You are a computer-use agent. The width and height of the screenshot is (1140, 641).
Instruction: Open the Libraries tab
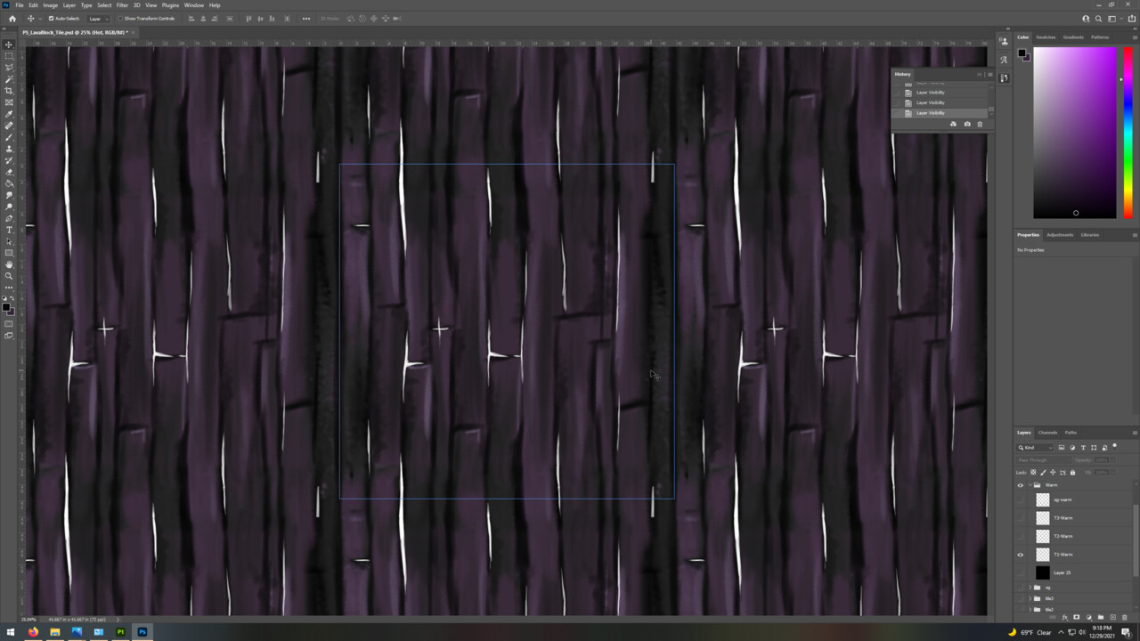pyautogui.click(x=1089, y=235)
